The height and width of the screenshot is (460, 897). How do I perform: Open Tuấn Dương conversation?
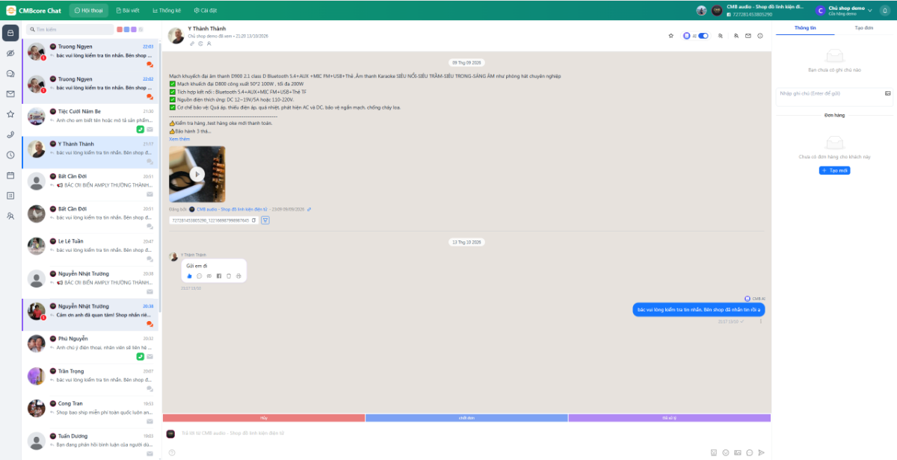(90, 444)
